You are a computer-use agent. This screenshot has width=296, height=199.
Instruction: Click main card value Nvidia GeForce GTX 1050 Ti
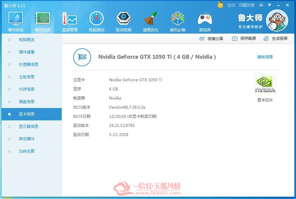click(135, 80)
